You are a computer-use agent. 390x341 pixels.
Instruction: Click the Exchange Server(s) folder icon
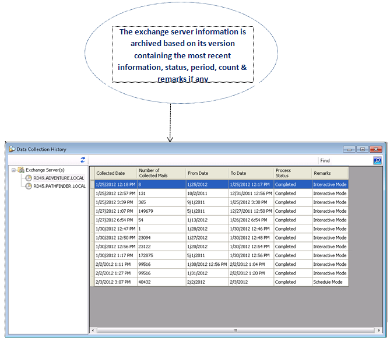[21, 170]
